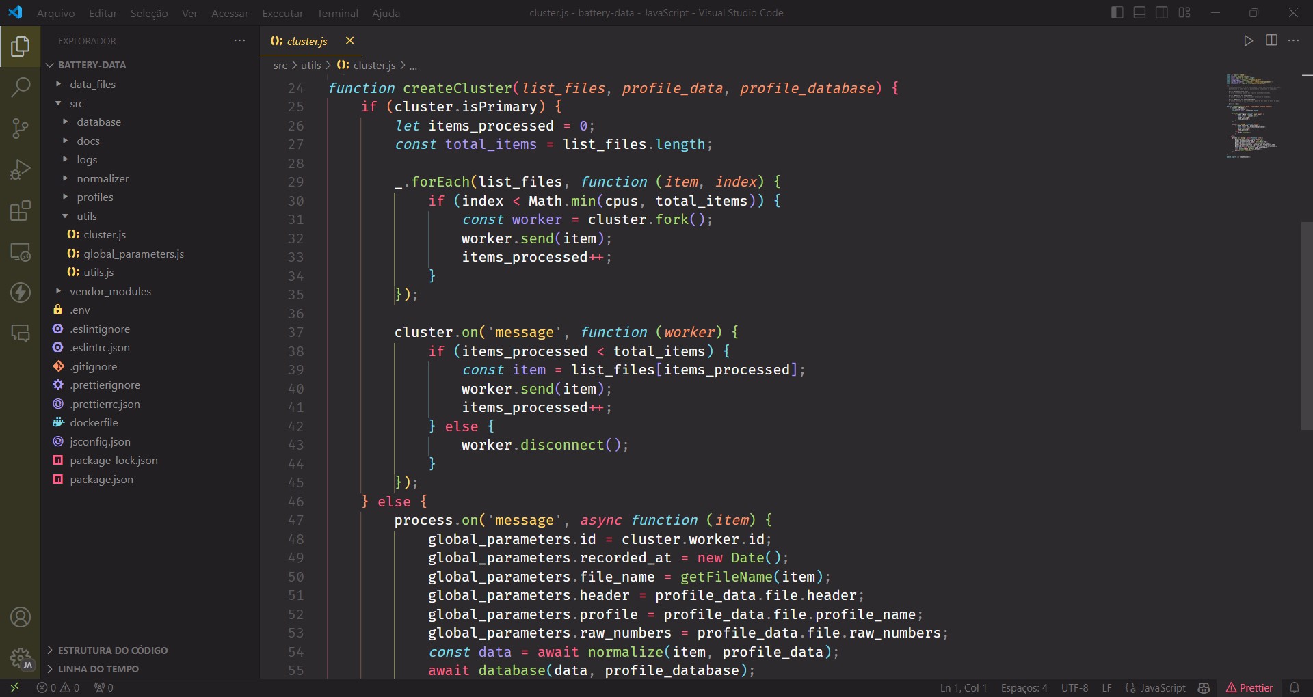Open the notifications bell icon
This screenshot has height=697, width=1313.
click(x=1295, y=687)
